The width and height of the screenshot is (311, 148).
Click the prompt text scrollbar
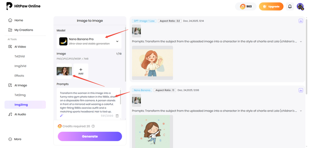click(120, 96)
